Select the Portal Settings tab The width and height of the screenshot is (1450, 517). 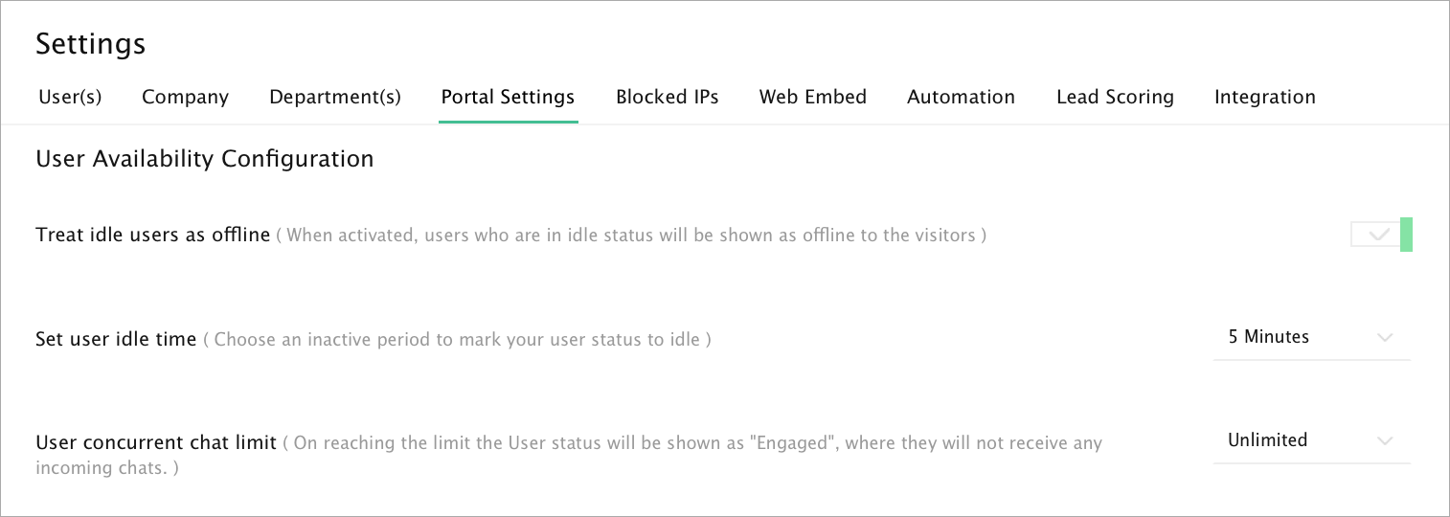(508, 97)
